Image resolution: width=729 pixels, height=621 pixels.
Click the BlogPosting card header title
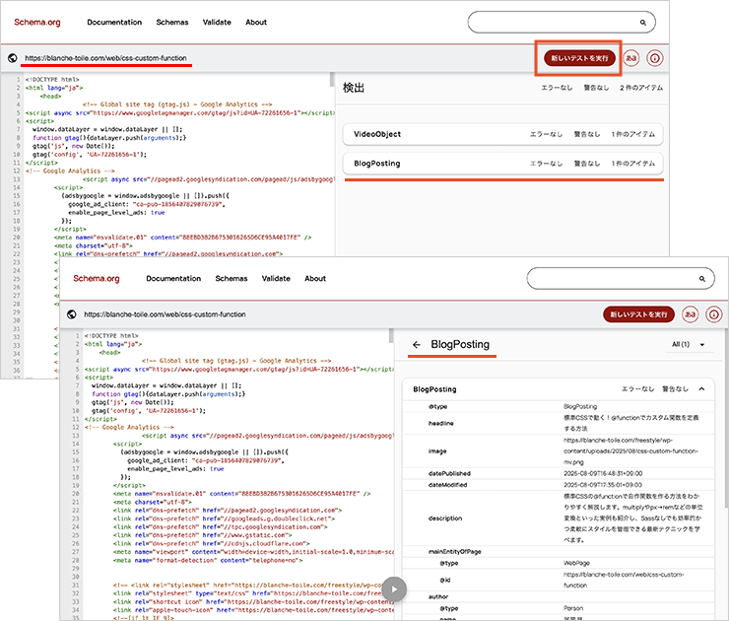(434, 389)
